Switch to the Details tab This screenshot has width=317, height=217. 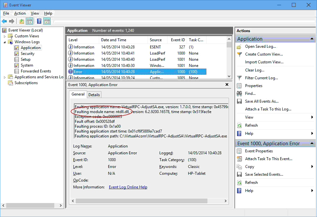tap(94, 95)
